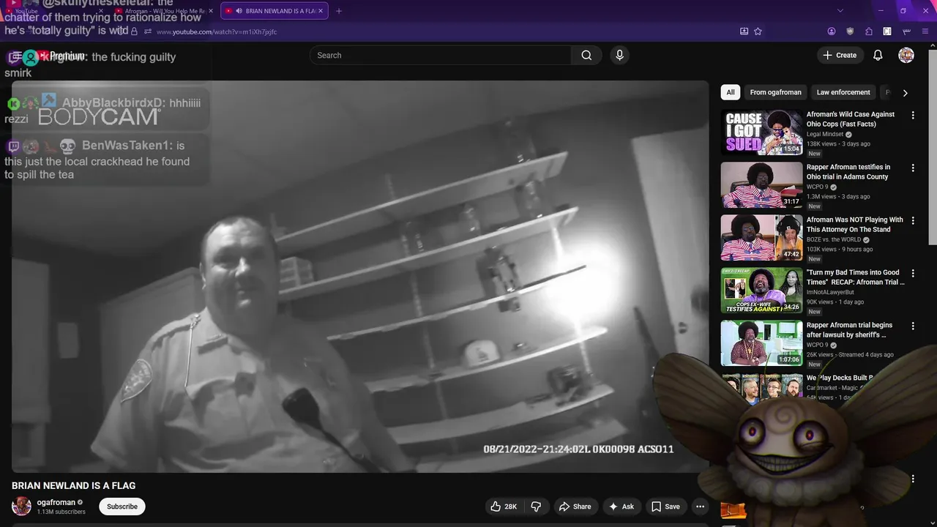Click the browser address bar URL
Image resolution: width=937 pixels, height=527 pixels.
click(x=217, y=31)
